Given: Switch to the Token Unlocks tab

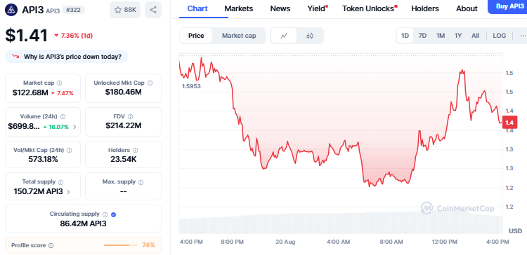Looking at the screenshot, I should click(x=370, y=8).
